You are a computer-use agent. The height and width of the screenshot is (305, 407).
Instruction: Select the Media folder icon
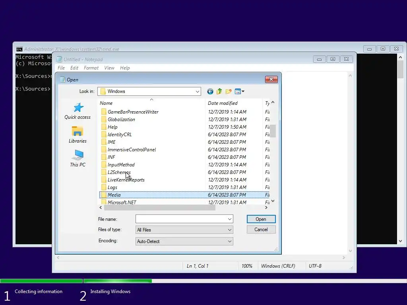point(104,195)
